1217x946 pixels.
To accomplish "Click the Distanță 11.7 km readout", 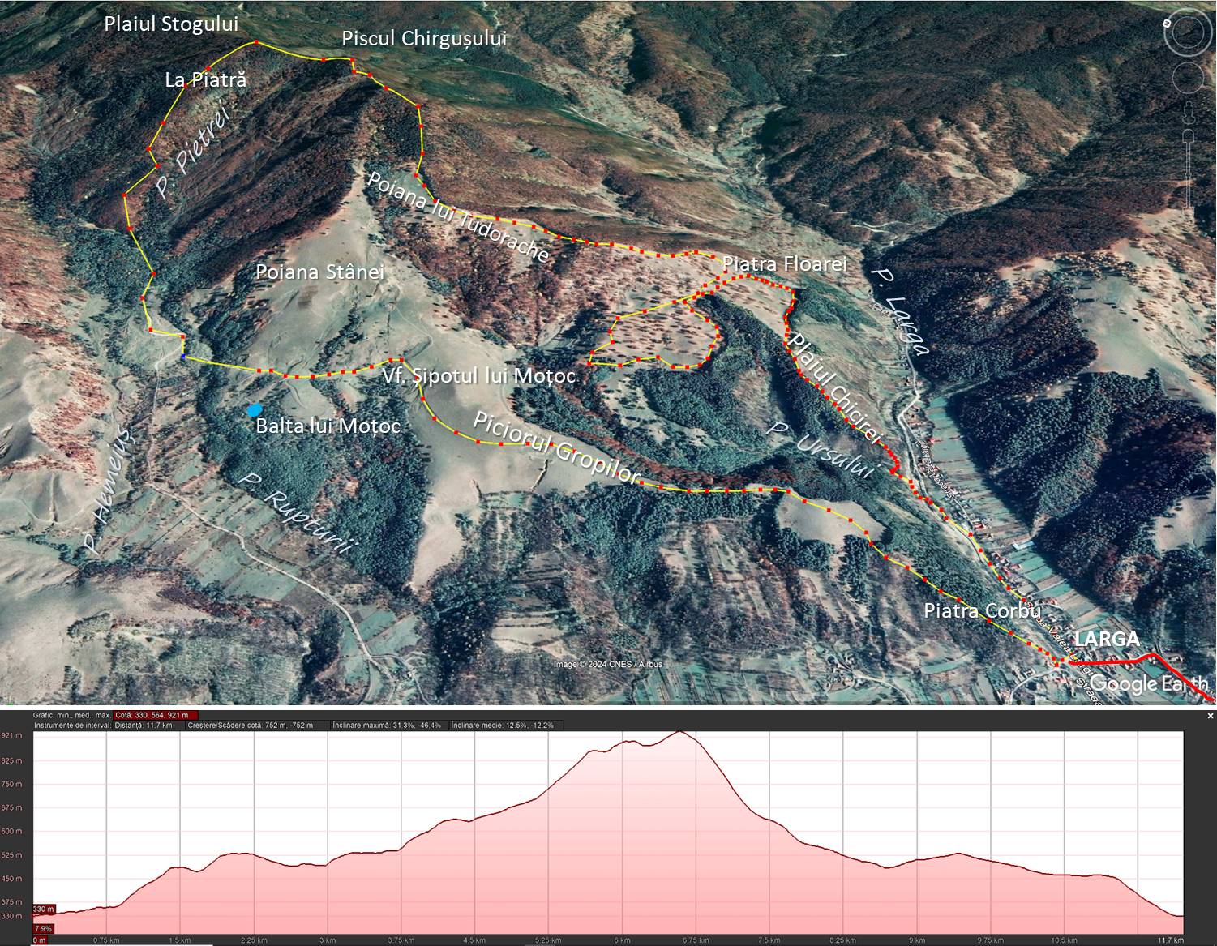I will pyautogui.click(x=144, y=726).
